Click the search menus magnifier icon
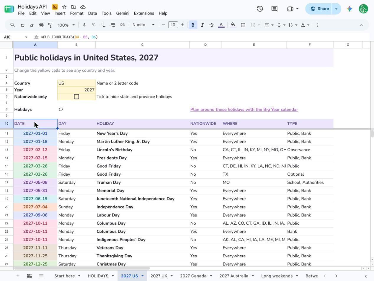Viewport: 374px width, 281px height. (12, 25)
